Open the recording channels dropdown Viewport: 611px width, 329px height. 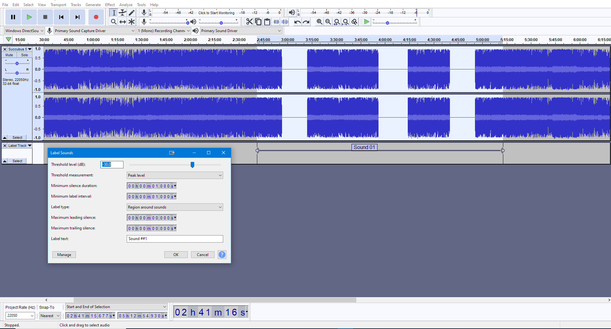coord(164,31)
